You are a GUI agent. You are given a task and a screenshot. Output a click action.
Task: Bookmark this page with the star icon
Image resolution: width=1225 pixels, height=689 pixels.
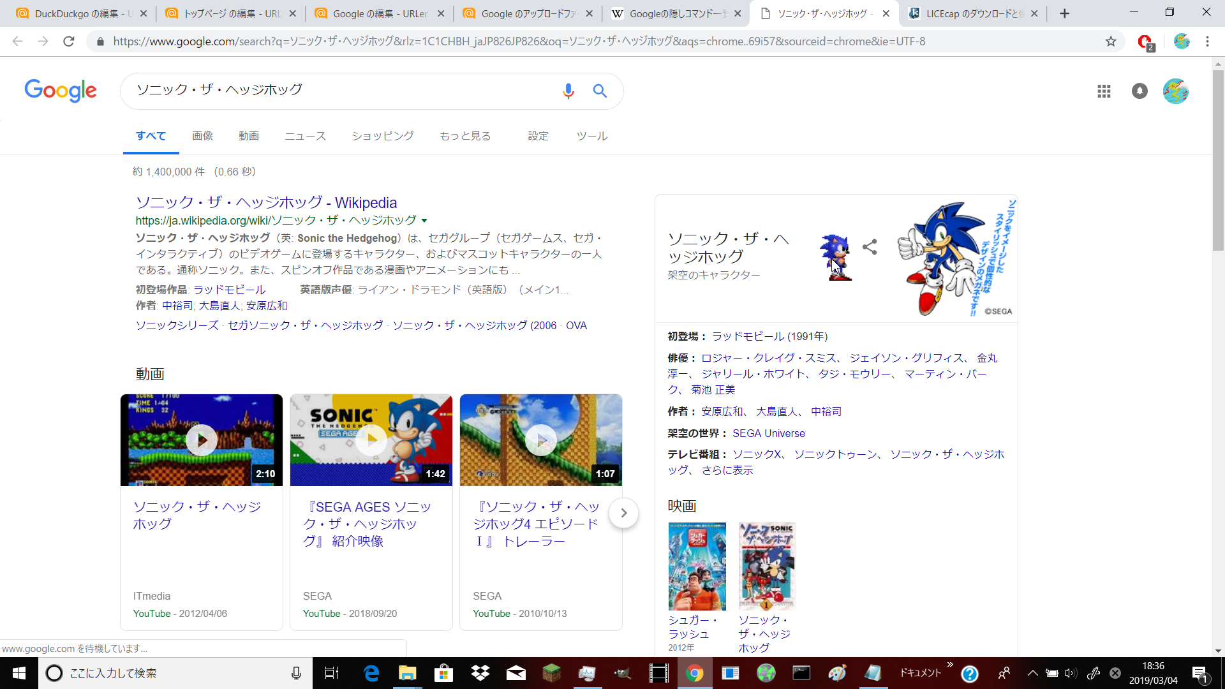click(1111, 41)
